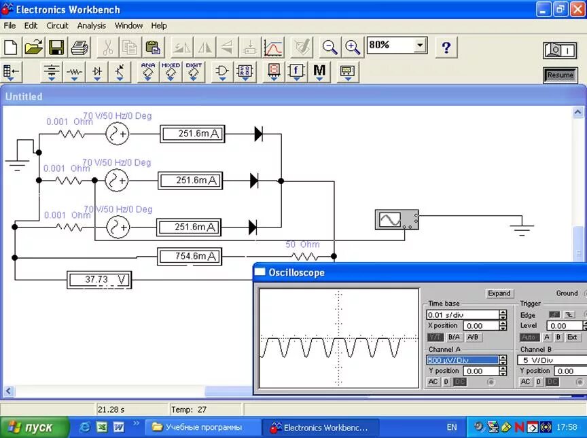Open the Favorites parts bin
587x438 pixels.
(11, 72)
